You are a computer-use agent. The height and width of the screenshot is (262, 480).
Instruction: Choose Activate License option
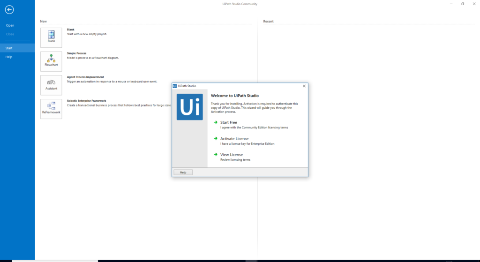tap(234, 139)
